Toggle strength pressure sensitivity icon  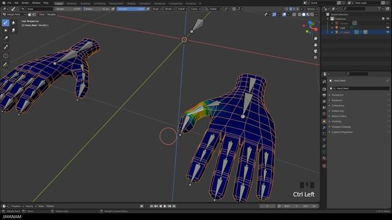point(148,9)
